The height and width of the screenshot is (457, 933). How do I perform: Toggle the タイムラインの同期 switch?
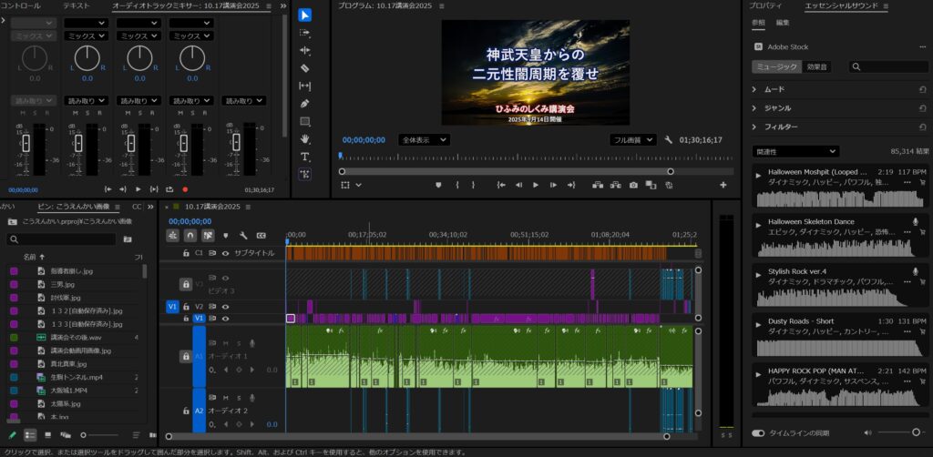point(758,433)
